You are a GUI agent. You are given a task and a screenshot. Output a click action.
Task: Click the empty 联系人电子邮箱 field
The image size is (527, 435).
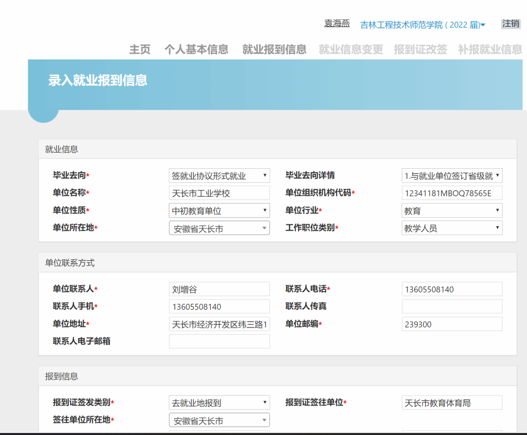point(219,341)
